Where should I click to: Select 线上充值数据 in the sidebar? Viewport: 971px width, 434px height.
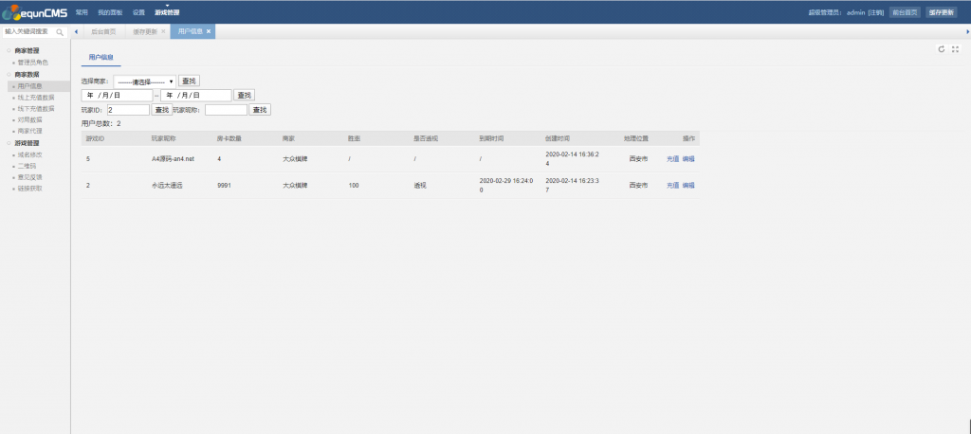click(x=36, y=97)
